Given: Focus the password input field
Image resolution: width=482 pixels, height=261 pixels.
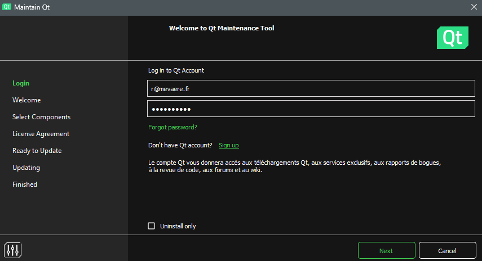Looking at the screenshot, I should tap(311, 109).
